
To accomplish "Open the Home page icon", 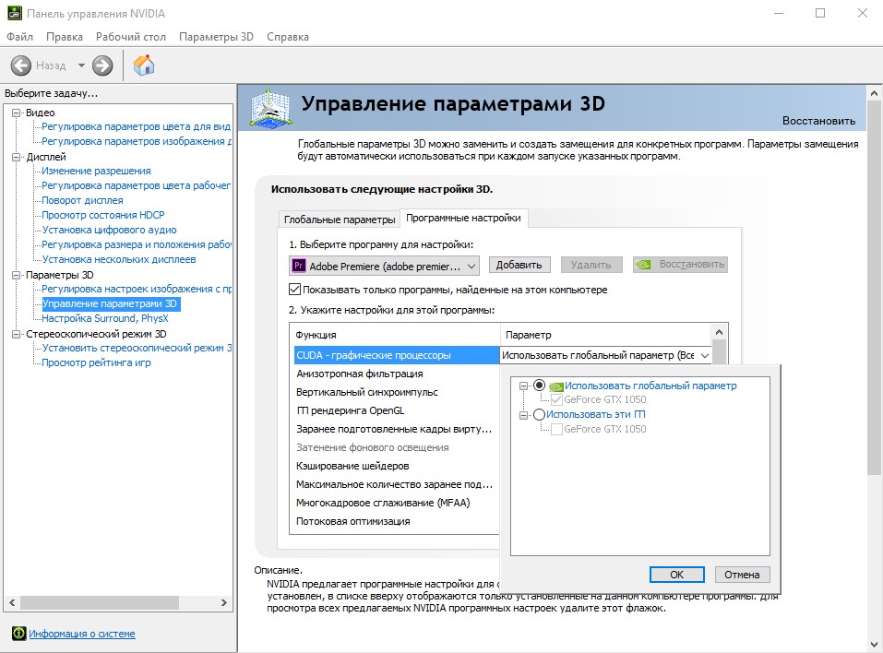I will tap(144, 65).
